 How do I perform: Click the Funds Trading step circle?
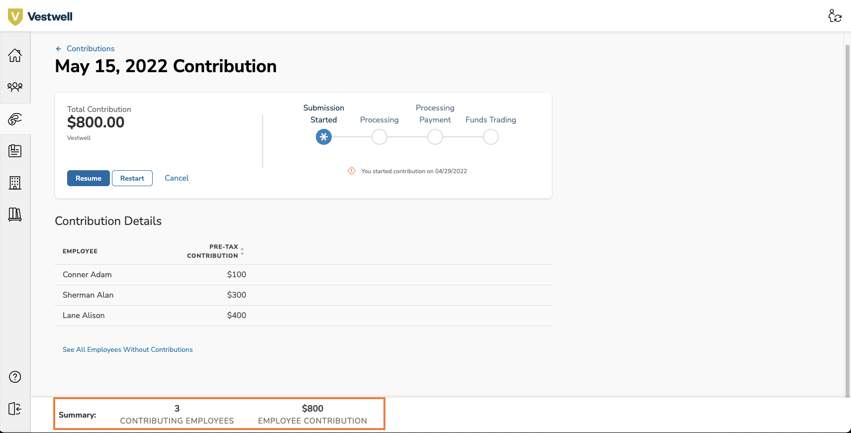[490, 137]
